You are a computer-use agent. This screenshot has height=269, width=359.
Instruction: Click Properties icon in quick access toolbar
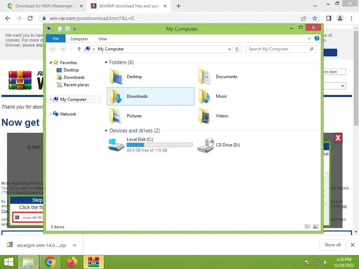click(x=60, y=29)
